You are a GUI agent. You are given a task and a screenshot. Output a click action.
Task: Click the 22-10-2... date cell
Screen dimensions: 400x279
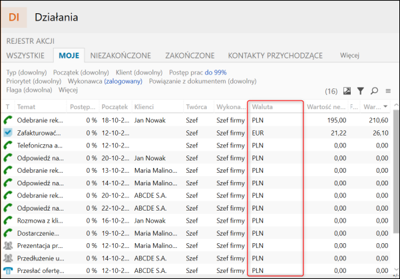point(115,208)
